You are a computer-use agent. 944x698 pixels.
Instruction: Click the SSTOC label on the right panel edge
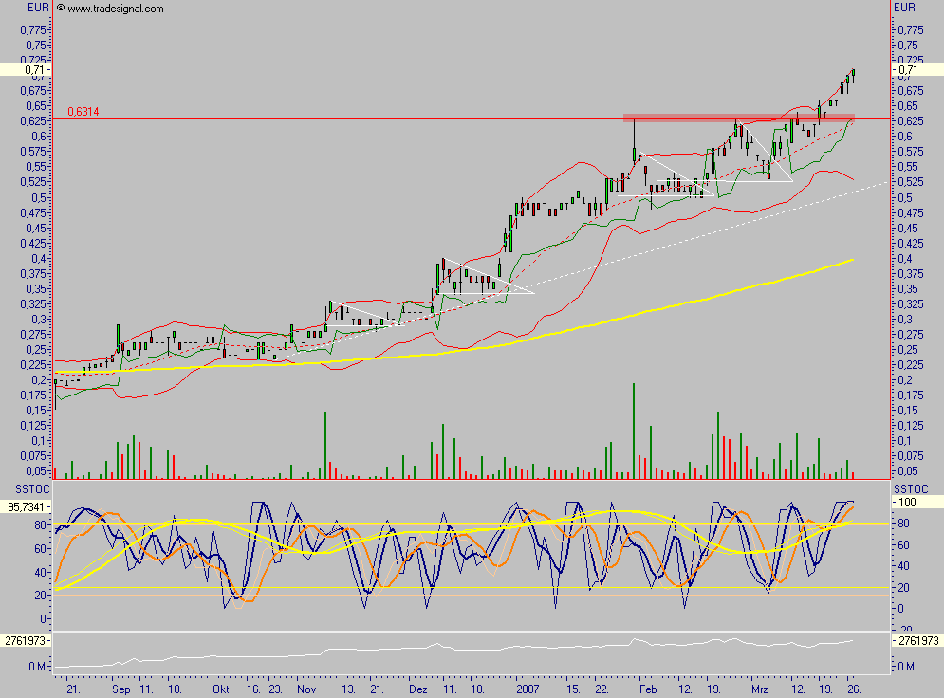(x=911, y=490)
